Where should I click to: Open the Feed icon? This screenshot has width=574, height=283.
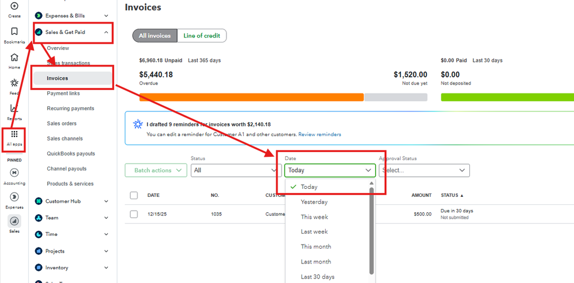coord(14,83)
